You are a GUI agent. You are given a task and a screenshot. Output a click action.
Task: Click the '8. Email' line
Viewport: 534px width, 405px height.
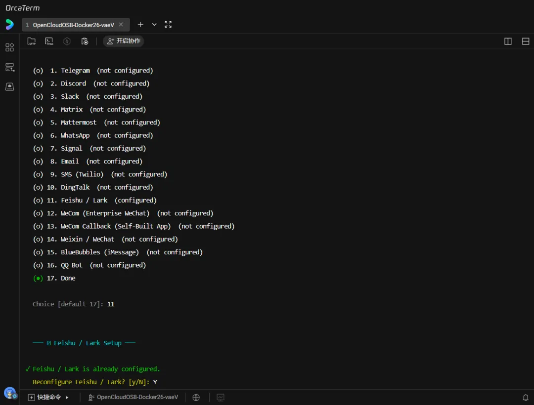pyautogui.click(x=88, y=161)
